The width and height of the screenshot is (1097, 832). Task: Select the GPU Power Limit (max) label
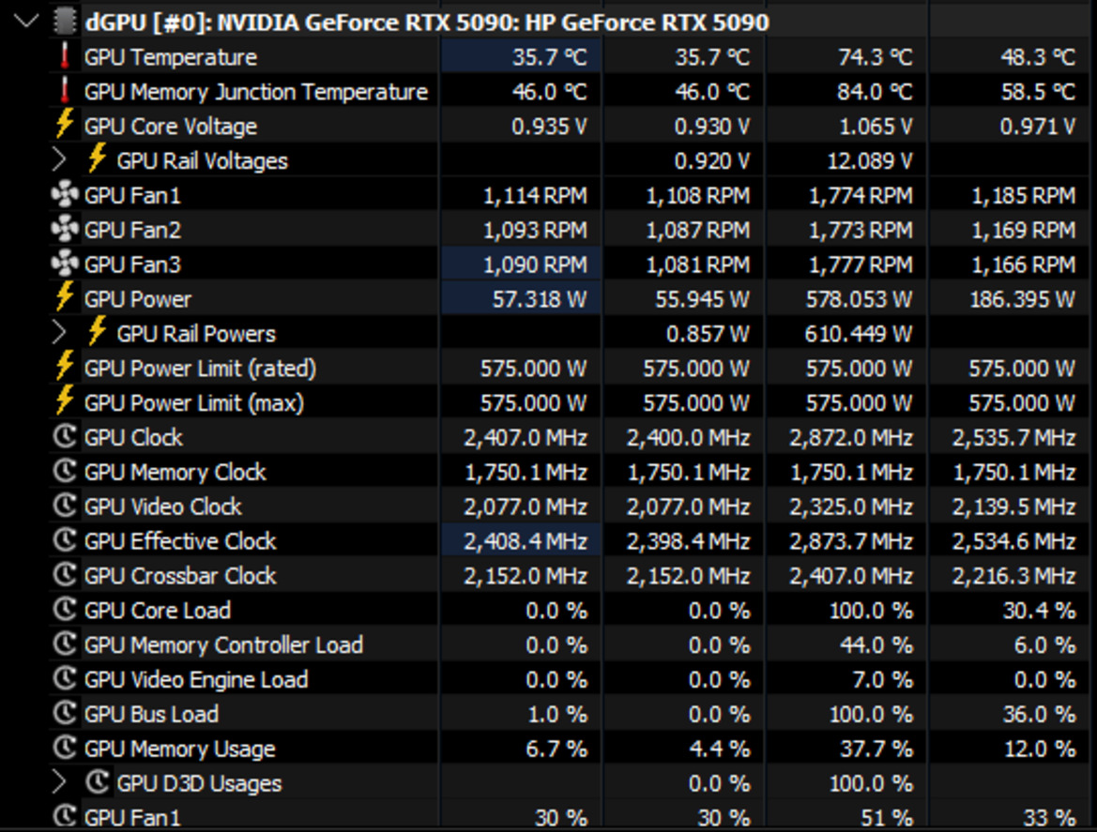(194, 402)
